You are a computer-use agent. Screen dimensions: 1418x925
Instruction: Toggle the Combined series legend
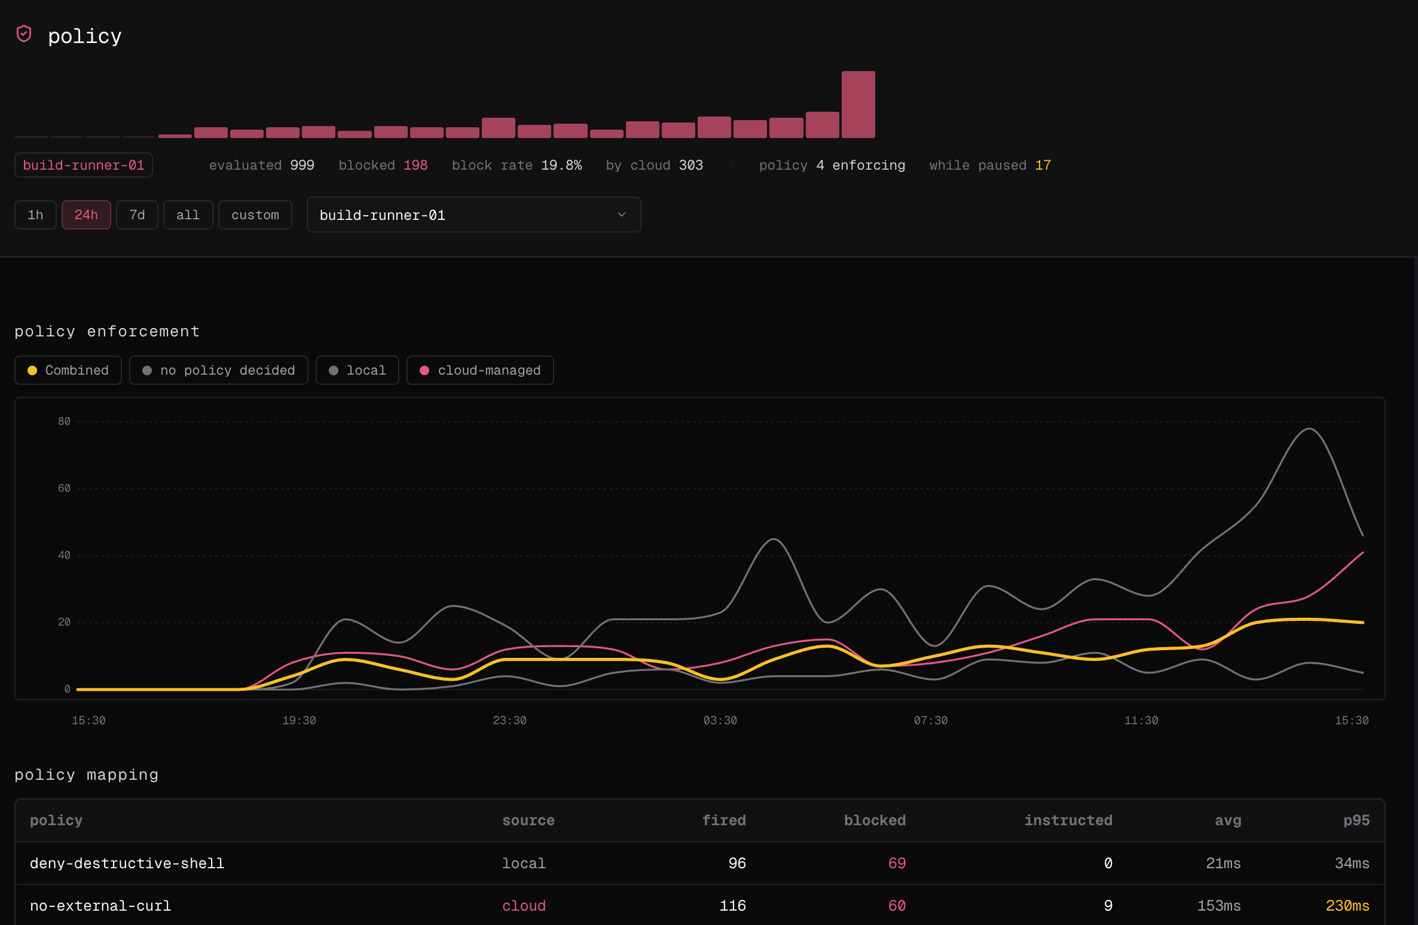pos(68,370)
